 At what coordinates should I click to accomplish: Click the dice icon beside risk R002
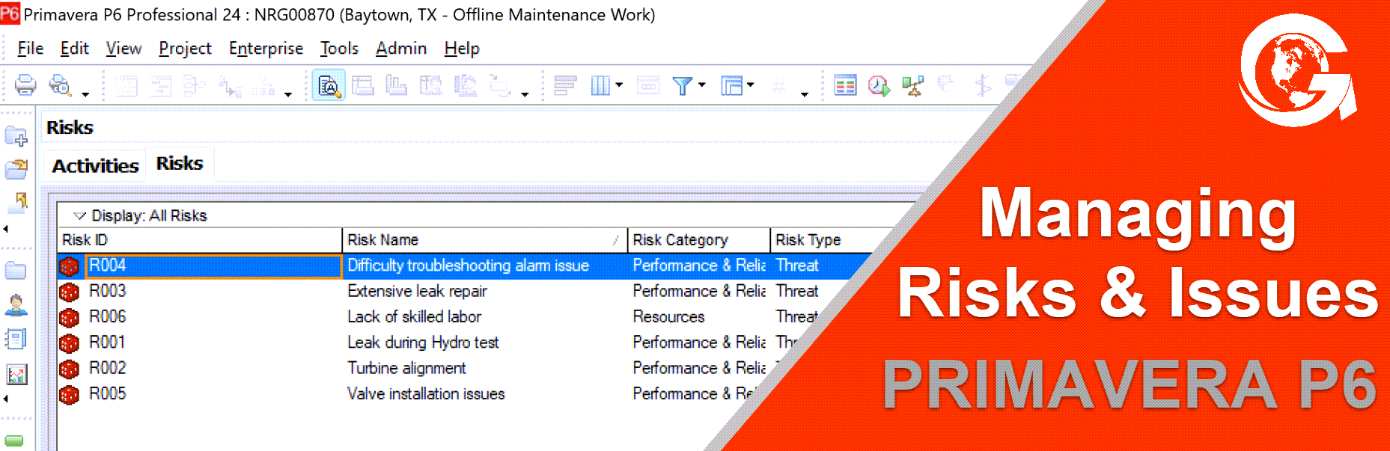69,369
